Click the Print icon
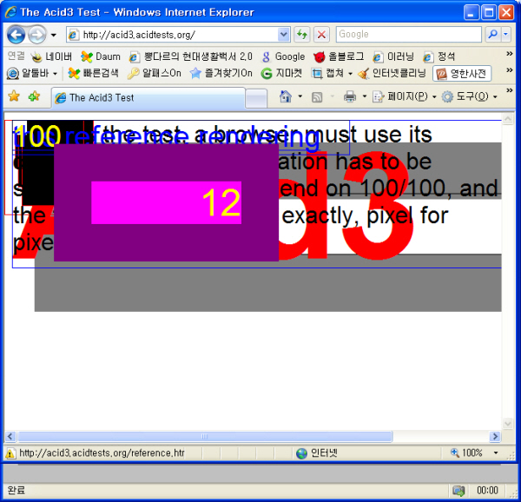The width and height of the screenshot is (521, 502). click(350, 96)
